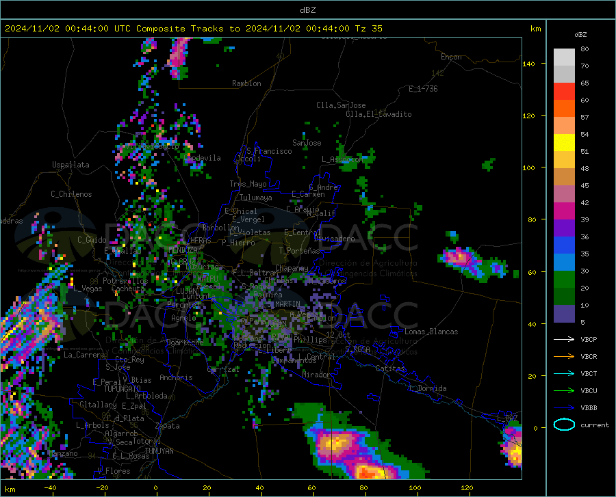Image resolution: width=616 pixels, height=497 pixels.
Task: Click the 'P_Hierro' map label
Action: pyautogui.click(x=238, y=243)
